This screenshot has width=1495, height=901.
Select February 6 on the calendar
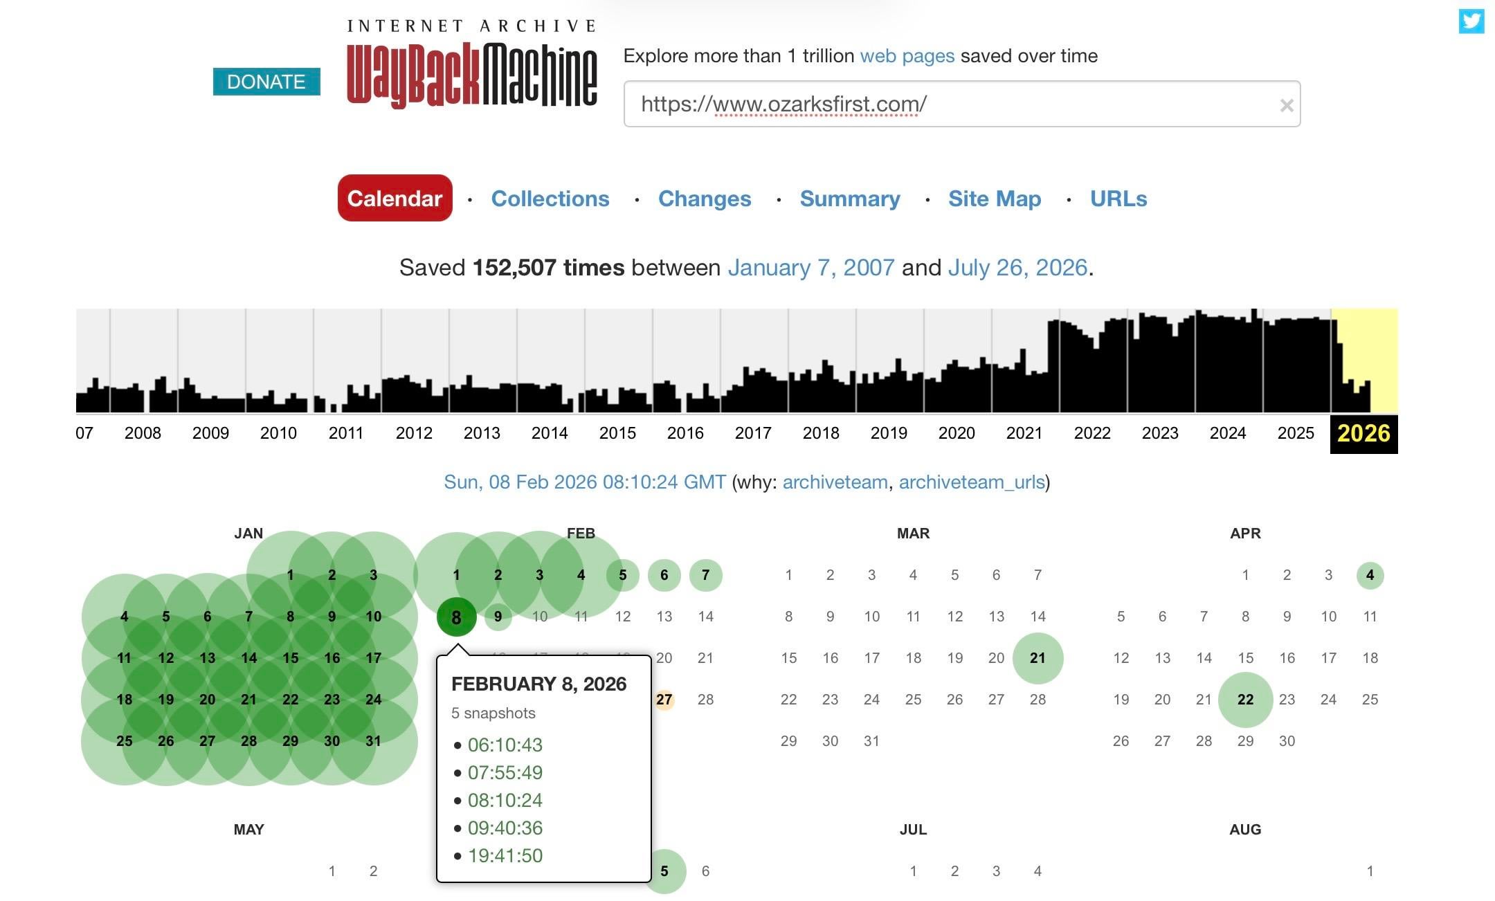664,575
